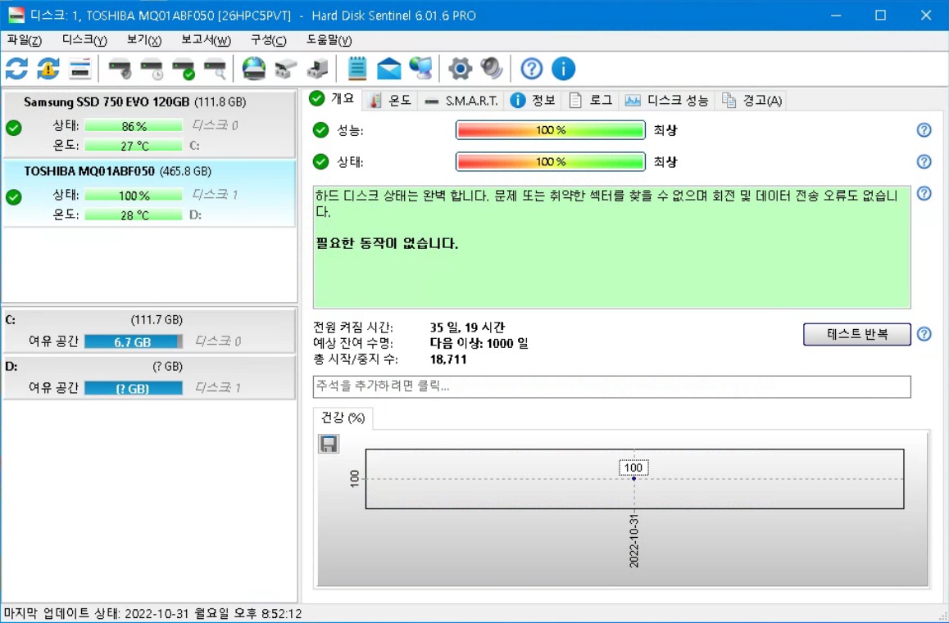Switch to the 정보 tab
This screenshot has width=949, height=623.
pos(533,101)
